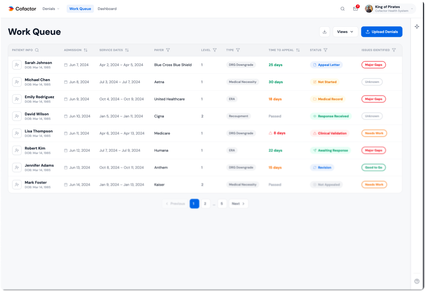Image resolution: width=425 pixels, height=291 pixels.
Task: Expand the user account chevron
Action: point(412,9)
